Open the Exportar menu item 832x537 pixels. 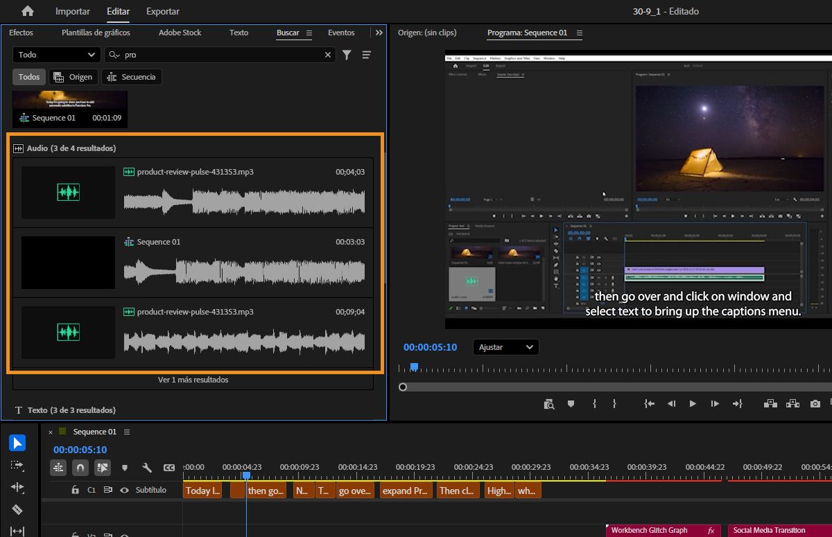click(x=162, y=11)
